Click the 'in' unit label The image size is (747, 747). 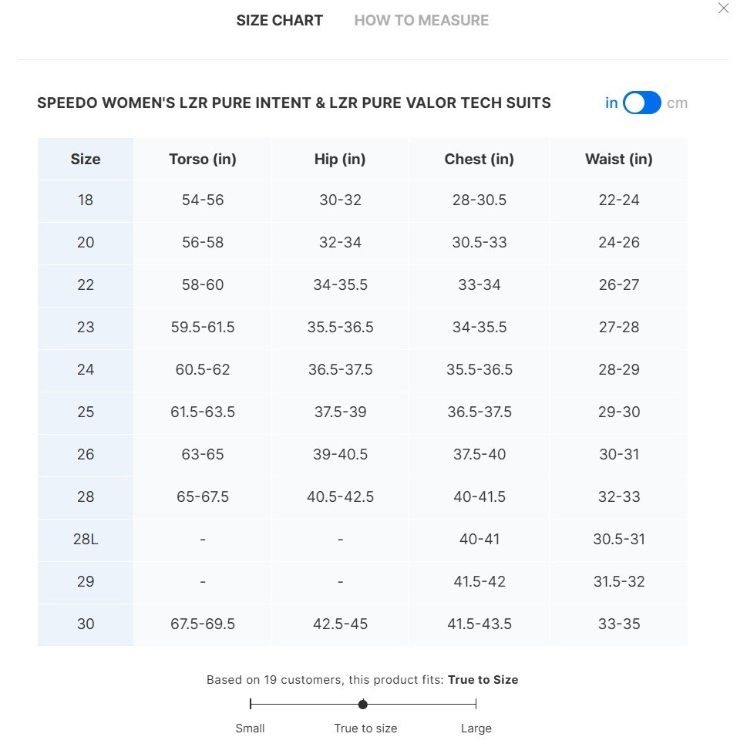(x=611, y=103)
